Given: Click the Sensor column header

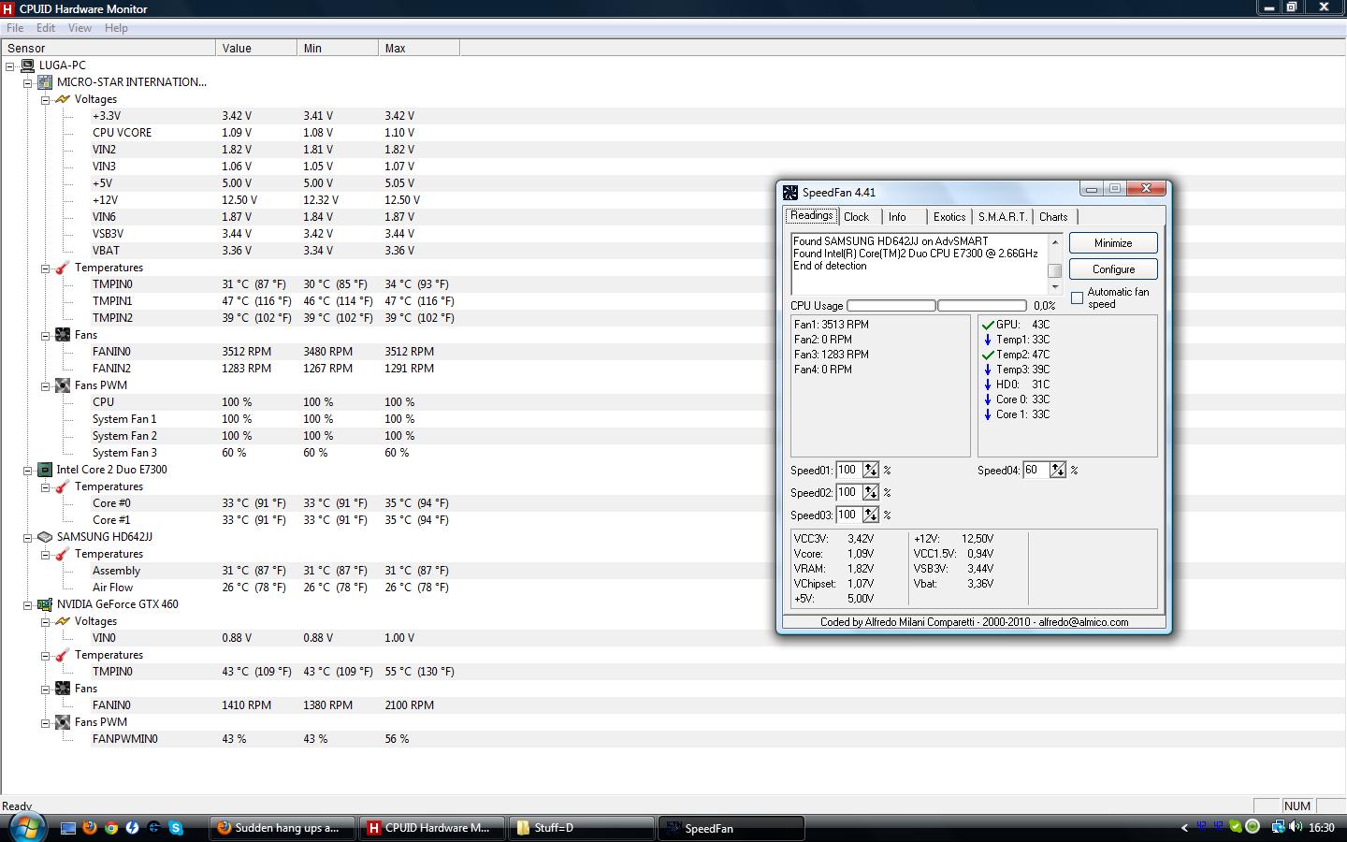Looking at the screenshot, I should [x=108, y=48].
